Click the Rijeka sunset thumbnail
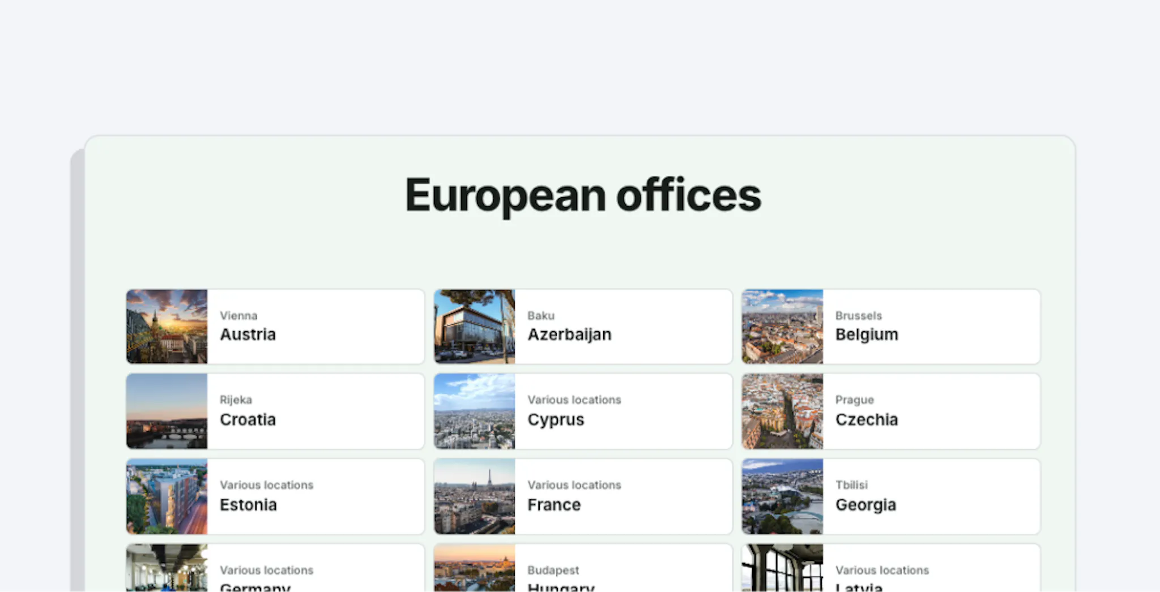The image size is (1160, 592). pyautogui.click(x=167, y=411)
